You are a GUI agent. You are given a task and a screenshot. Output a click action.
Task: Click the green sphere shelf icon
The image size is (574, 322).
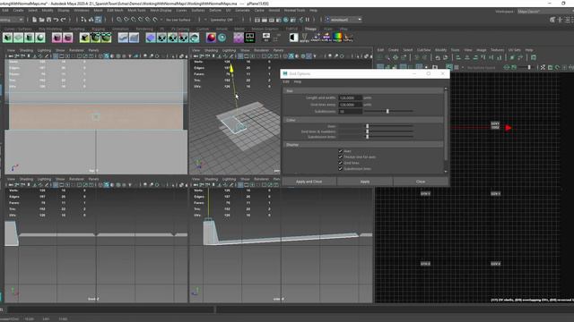(39, 38)
